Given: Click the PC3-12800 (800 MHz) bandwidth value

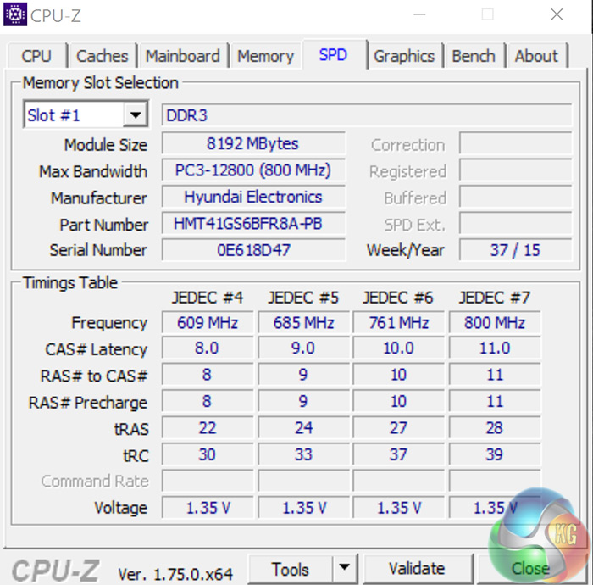Looking at the screenshot, I should (x=253, y=170).
